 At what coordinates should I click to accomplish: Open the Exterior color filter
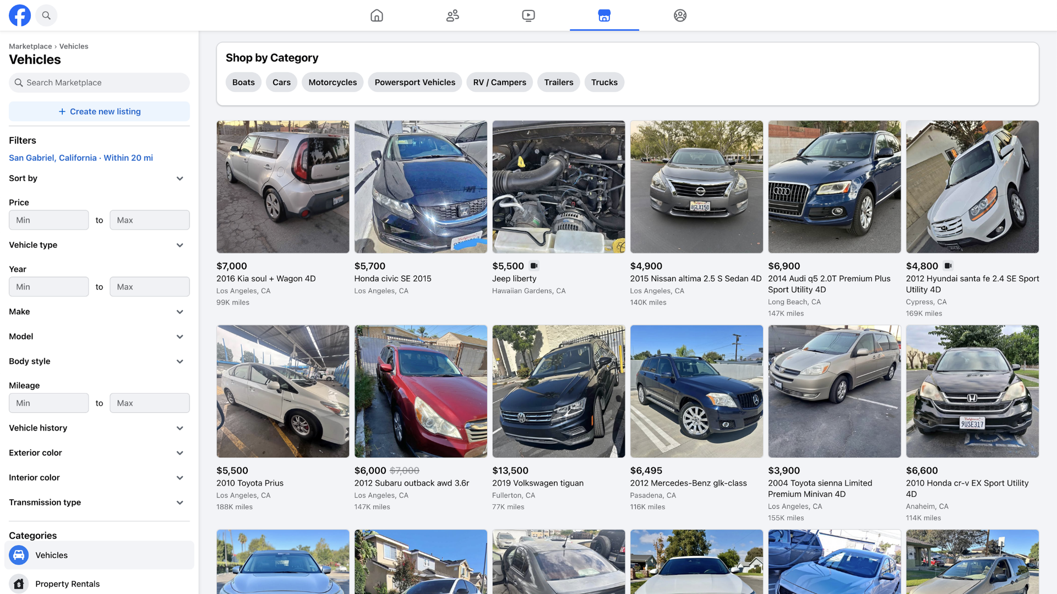click(x=179, y=453)
